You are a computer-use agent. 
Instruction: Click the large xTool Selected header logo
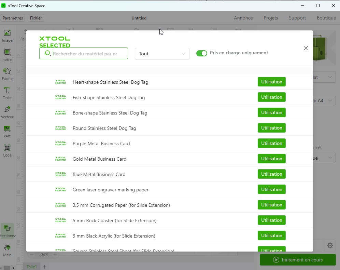click(55, 42)
